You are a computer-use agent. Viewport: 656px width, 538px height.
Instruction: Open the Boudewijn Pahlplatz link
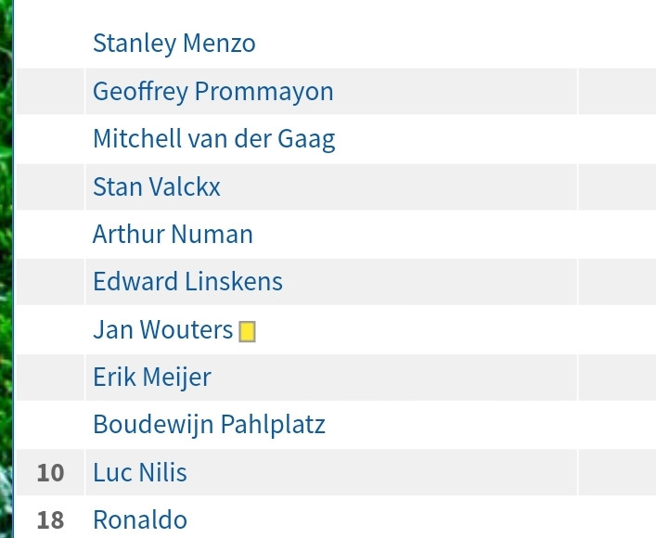pyautogui.click(x=209, y=425)
